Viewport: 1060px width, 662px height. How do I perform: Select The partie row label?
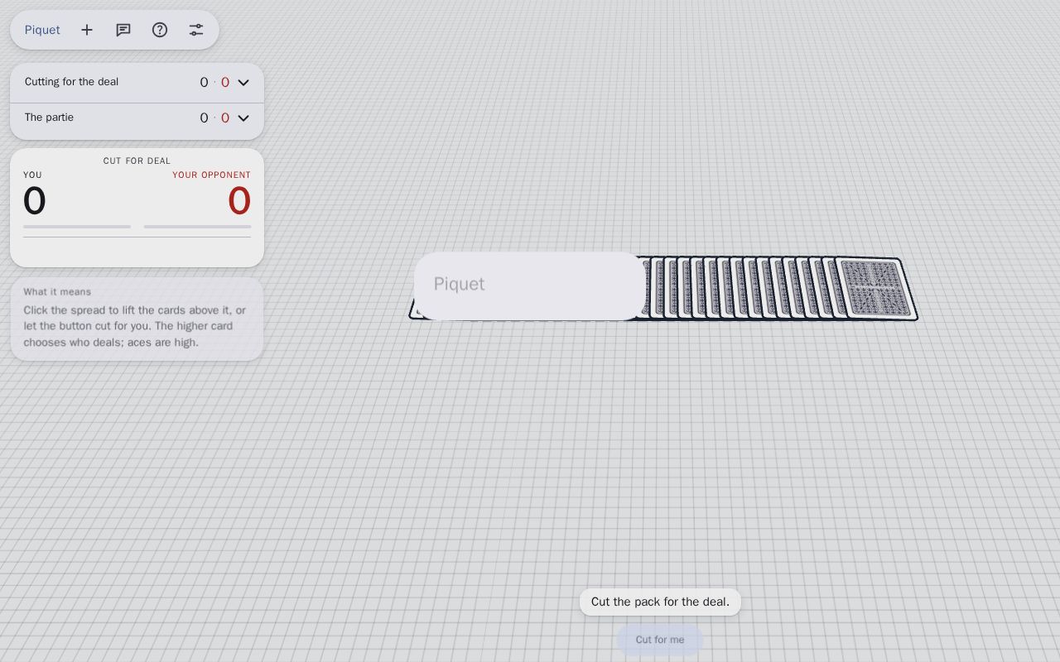pyautogui.click(x=49, y=118)
